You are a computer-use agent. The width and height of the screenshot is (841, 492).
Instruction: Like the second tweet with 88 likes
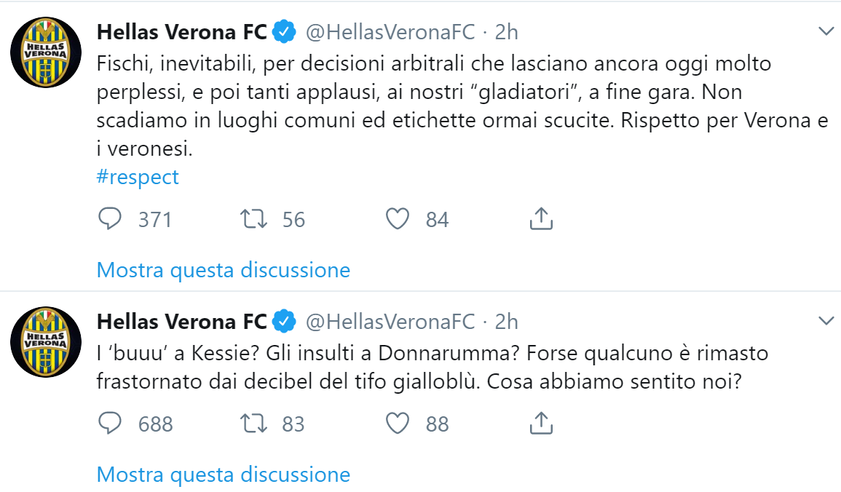click(397, 423)
